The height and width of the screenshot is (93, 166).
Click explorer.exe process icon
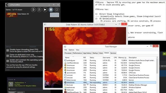click(x=65, y=87)
